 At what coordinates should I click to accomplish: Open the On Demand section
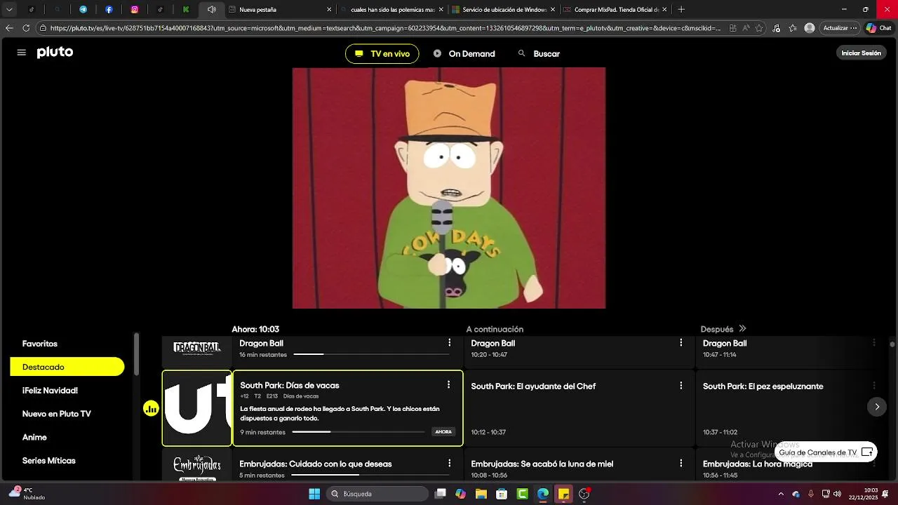pos(464,54)
